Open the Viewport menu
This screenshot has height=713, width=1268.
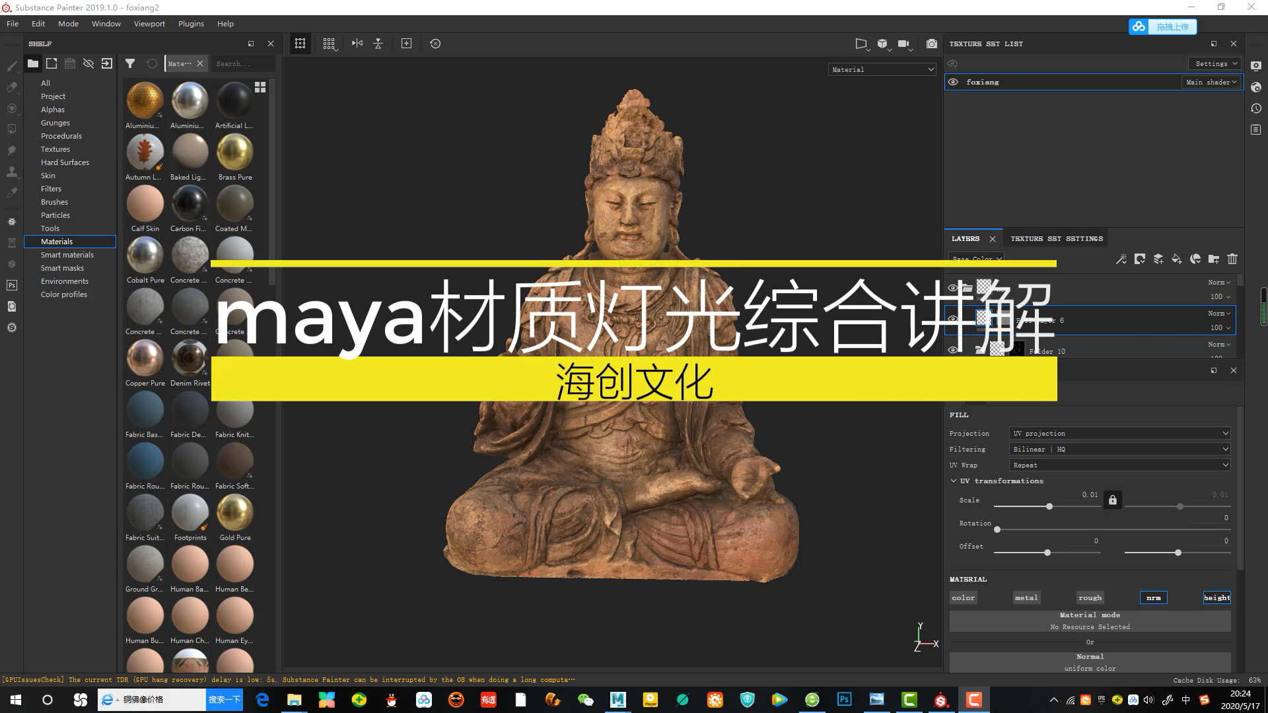coord(149,24)
